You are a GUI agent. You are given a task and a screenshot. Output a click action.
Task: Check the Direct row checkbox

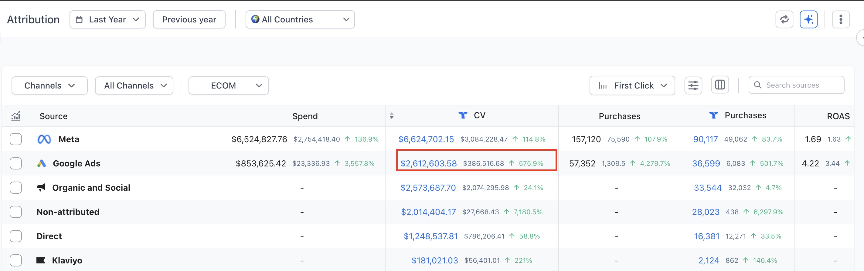(16, 236)
